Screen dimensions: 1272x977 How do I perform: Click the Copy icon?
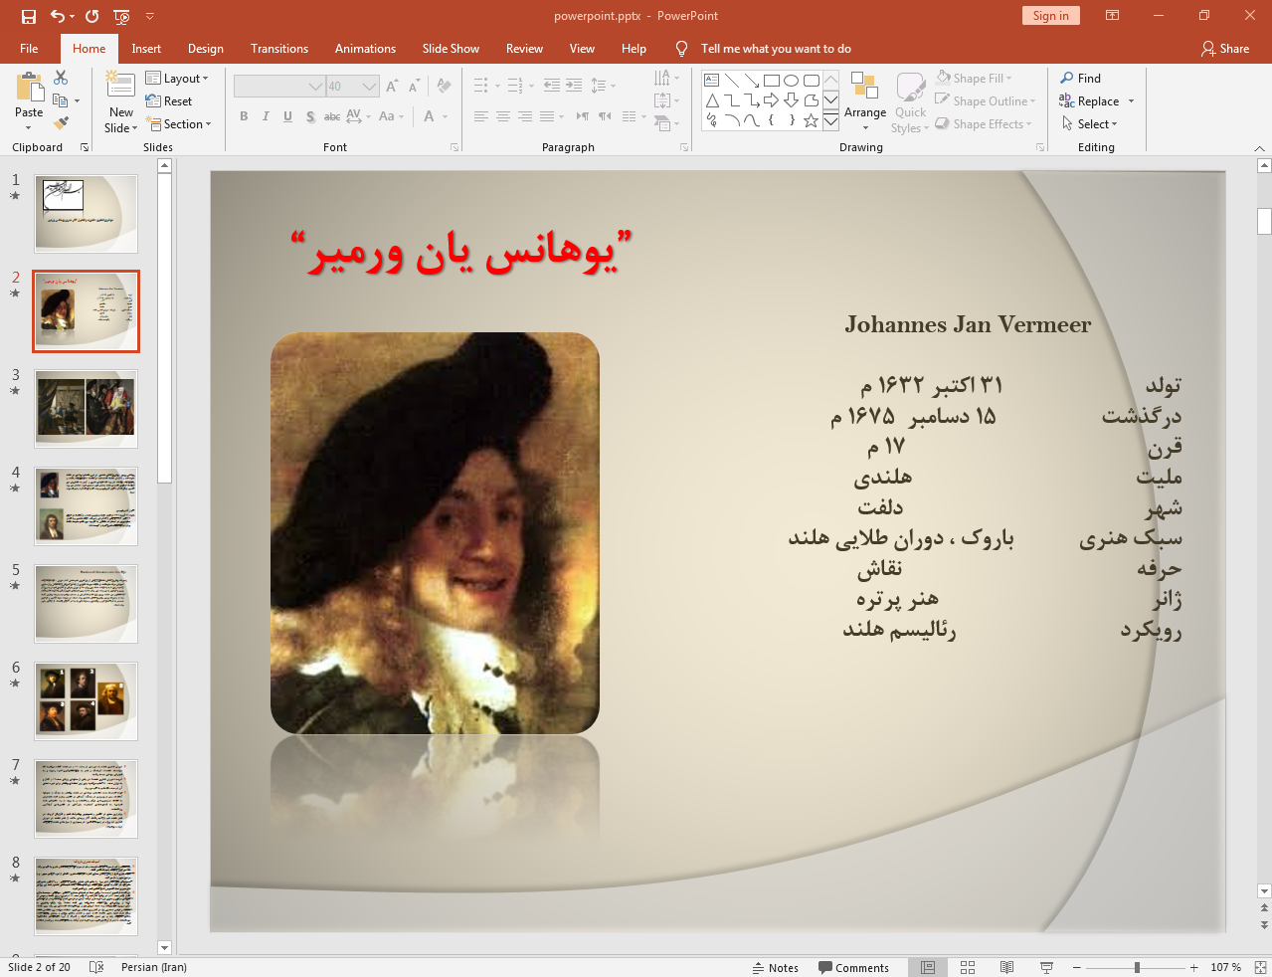(61, 100)
